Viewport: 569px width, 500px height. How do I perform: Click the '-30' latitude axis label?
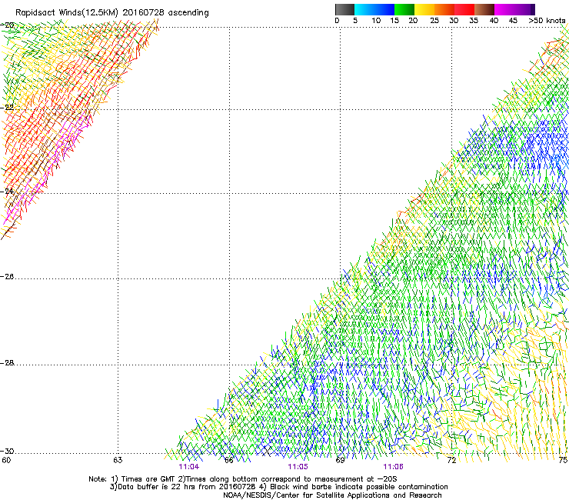7,452
